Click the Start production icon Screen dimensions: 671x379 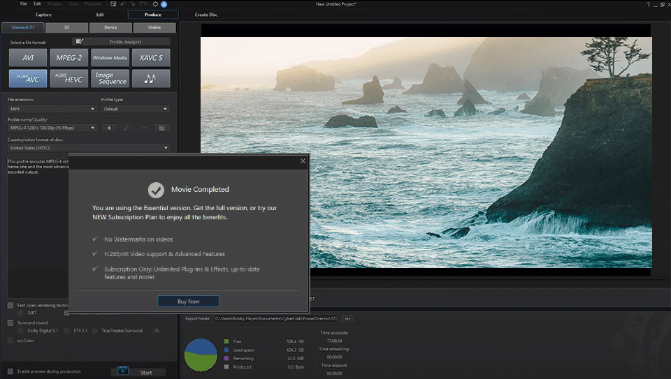(x=123, y=371)
